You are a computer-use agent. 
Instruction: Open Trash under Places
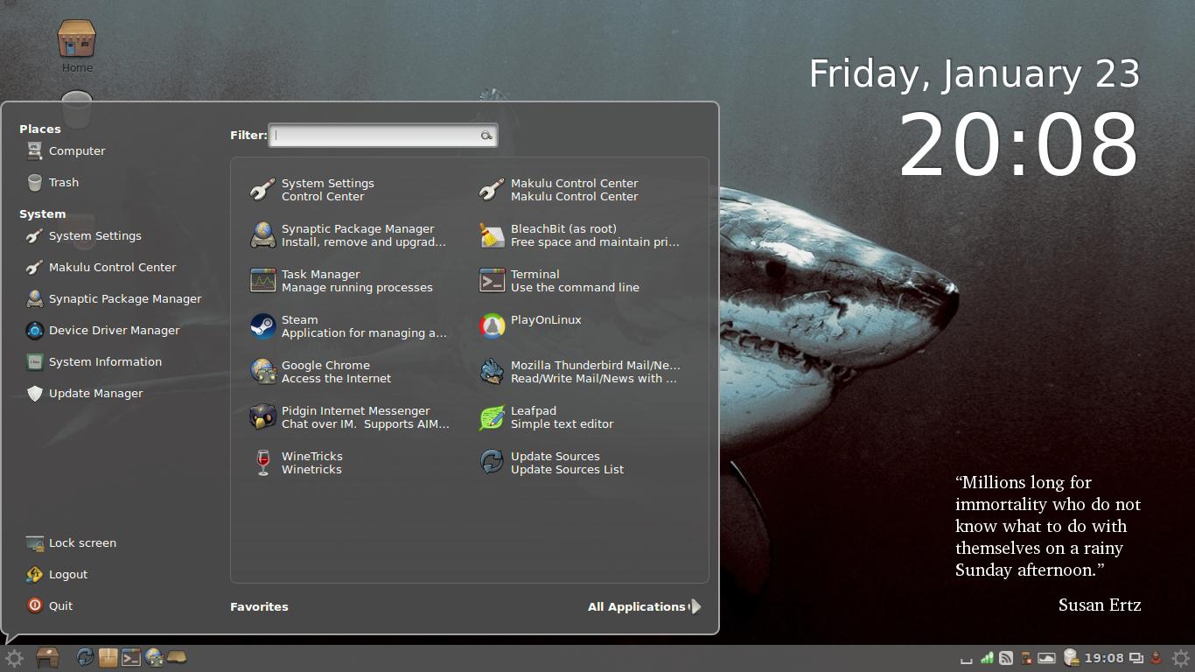(x=52, y=183)
